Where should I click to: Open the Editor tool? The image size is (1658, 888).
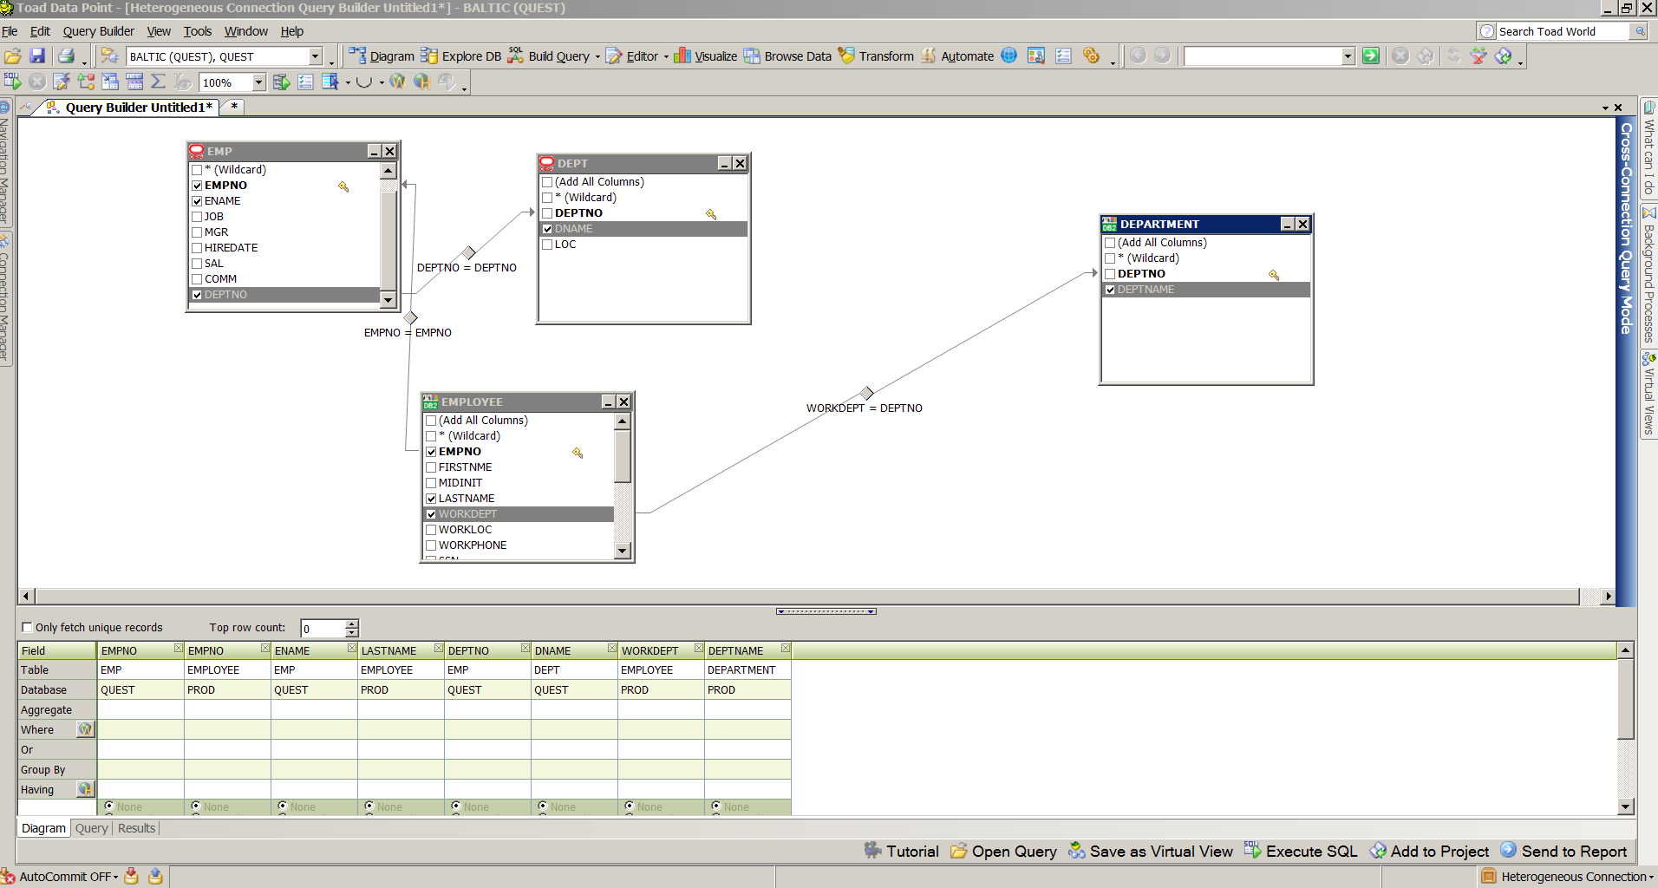click(x=632, y=56)
